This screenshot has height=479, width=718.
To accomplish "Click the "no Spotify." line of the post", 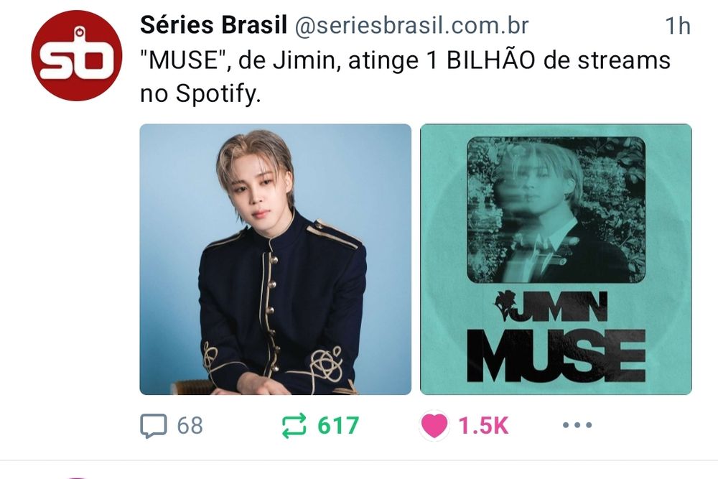I will (x=200, y=94).
